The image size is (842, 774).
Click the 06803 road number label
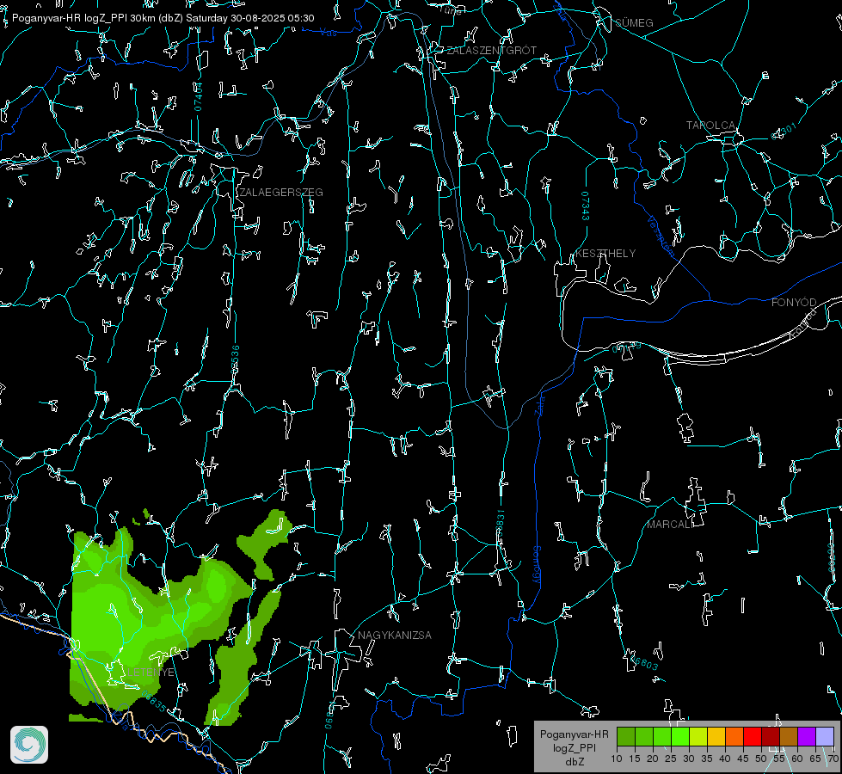tap(644, 662)
